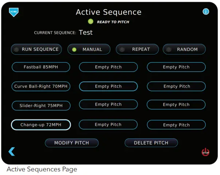Turn on Repeat mode
Image resolution: width=220 pixels, height=175 pixels.
(138, 49)
